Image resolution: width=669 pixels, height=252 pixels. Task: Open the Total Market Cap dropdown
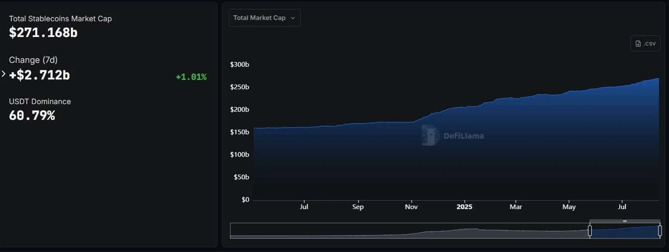point(264,18)
